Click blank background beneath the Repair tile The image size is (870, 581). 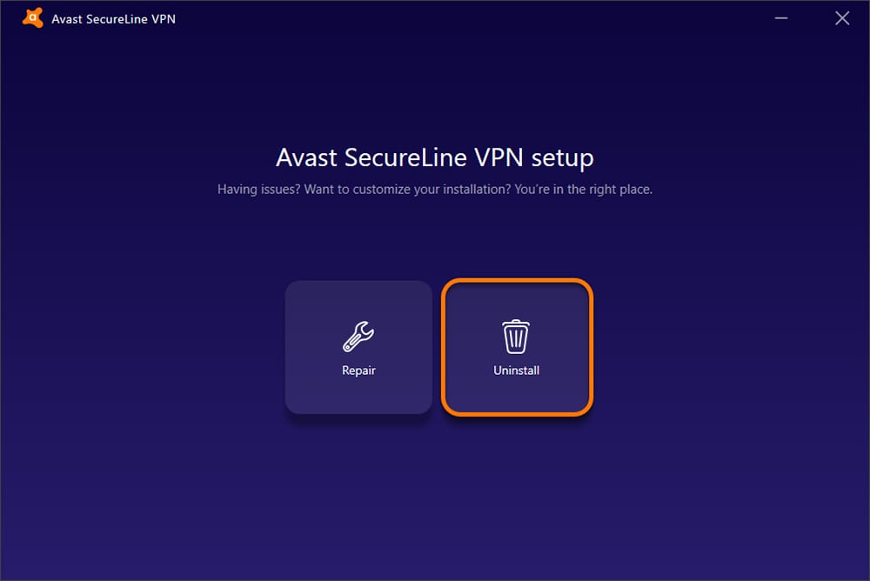(x=358, y=488)
